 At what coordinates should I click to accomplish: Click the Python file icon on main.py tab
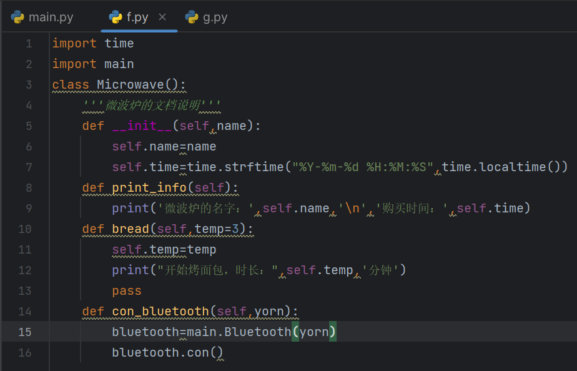click(x=17, y=17)
